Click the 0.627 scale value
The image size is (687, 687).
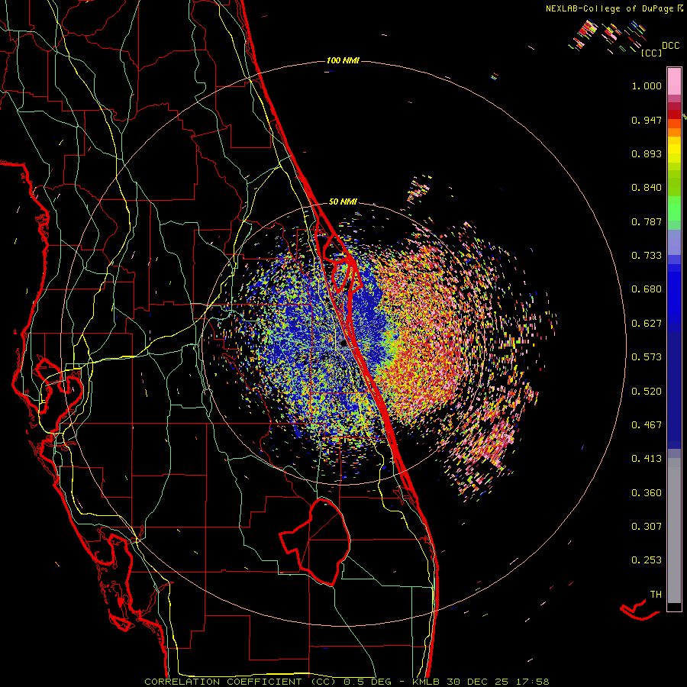[647, 324]
